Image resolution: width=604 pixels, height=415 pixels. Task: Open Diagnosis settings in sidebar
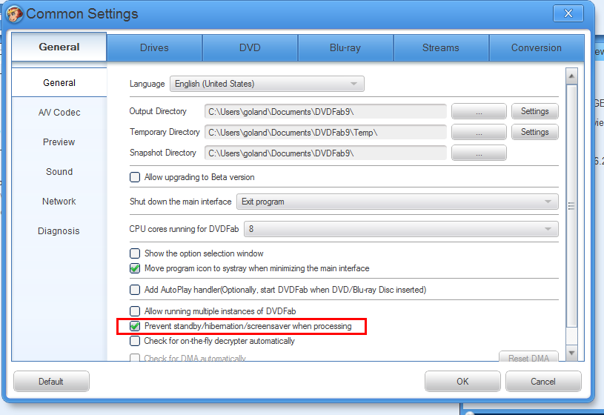point(59,231)
